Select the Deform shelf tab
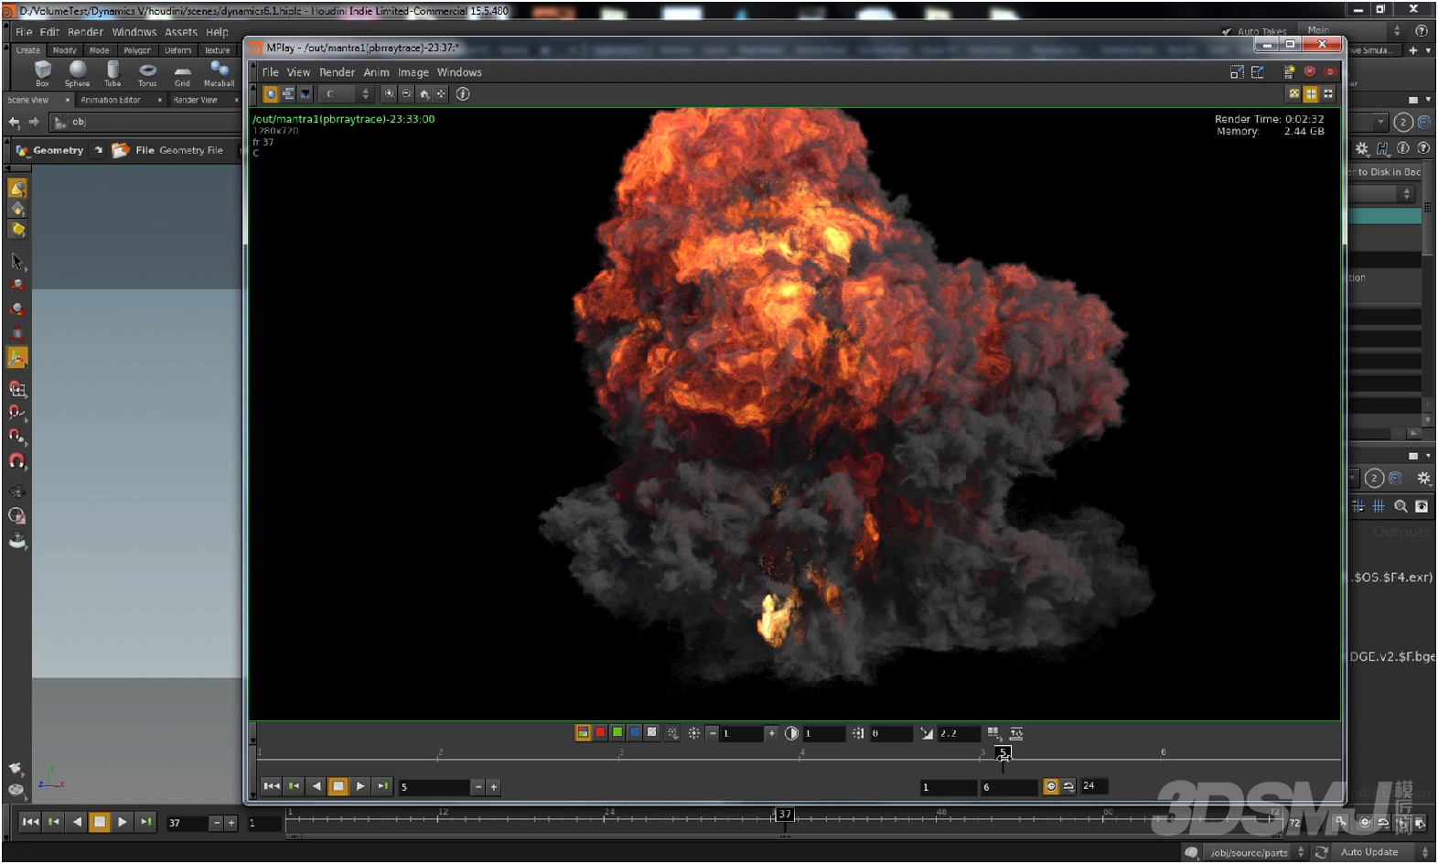 pos(177,50)
